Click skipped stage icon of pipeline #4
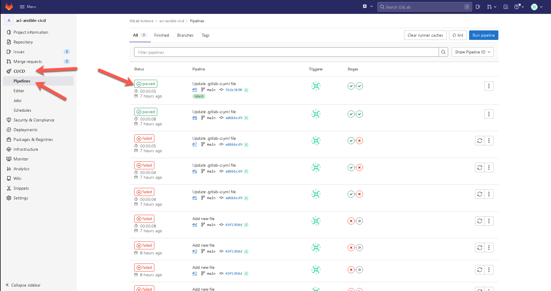 pos(359,221)
